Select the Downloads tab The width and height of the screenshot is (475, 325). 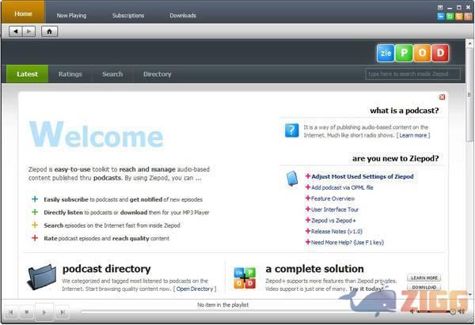tap(183, 15)
